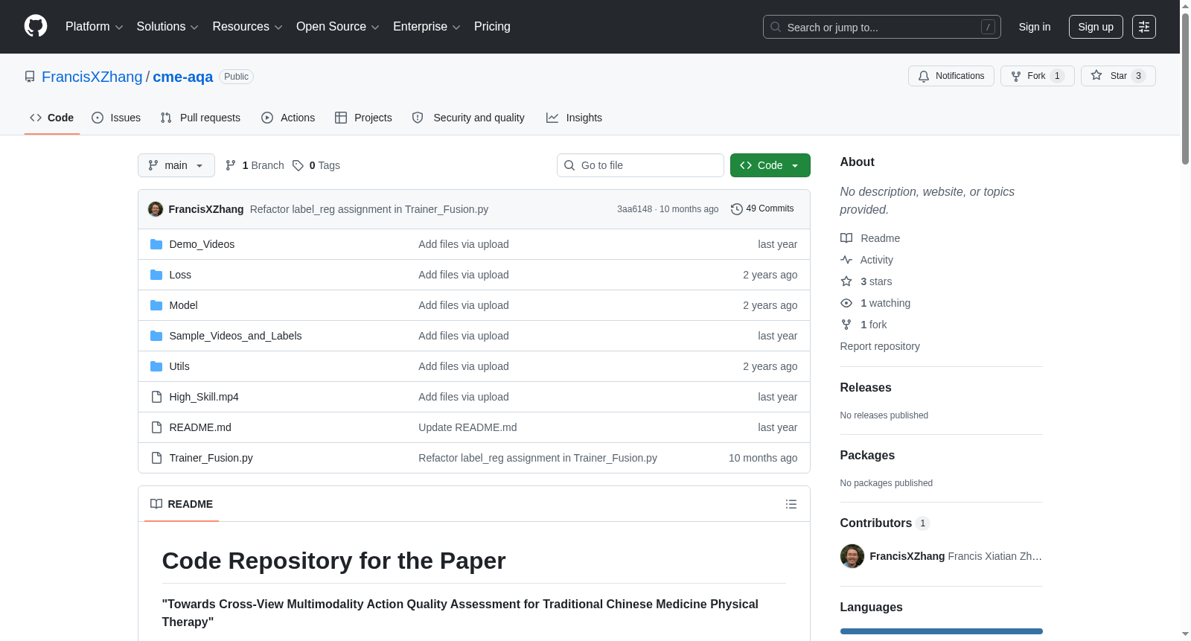Click the Languages color bar
The height and width of the screenshot is (641, 1191).
click(x=942, y=631)
